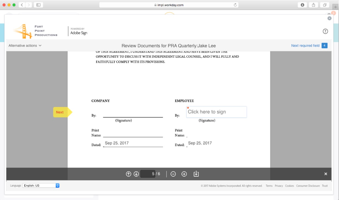The height and width of the screenshot is (200, 339).
Task: Open the Adobe Sign help
Action: tap(325, 31)
